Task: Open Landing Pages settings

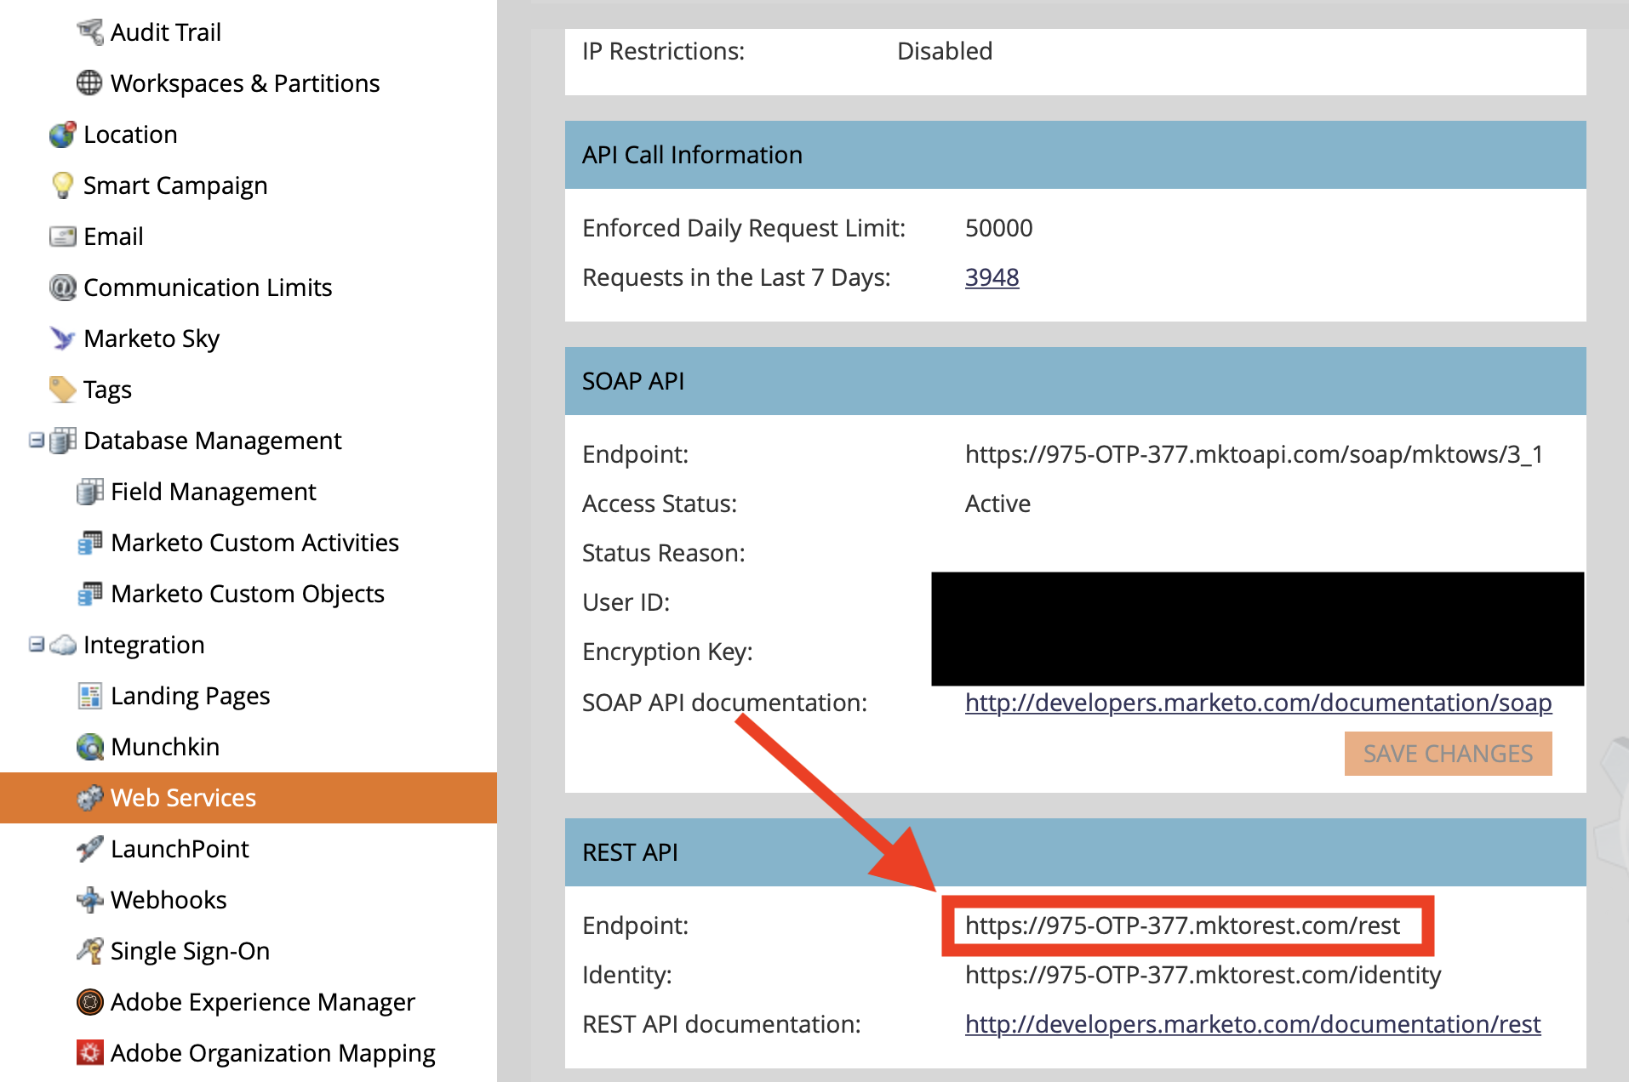Action: pos(190,696)
